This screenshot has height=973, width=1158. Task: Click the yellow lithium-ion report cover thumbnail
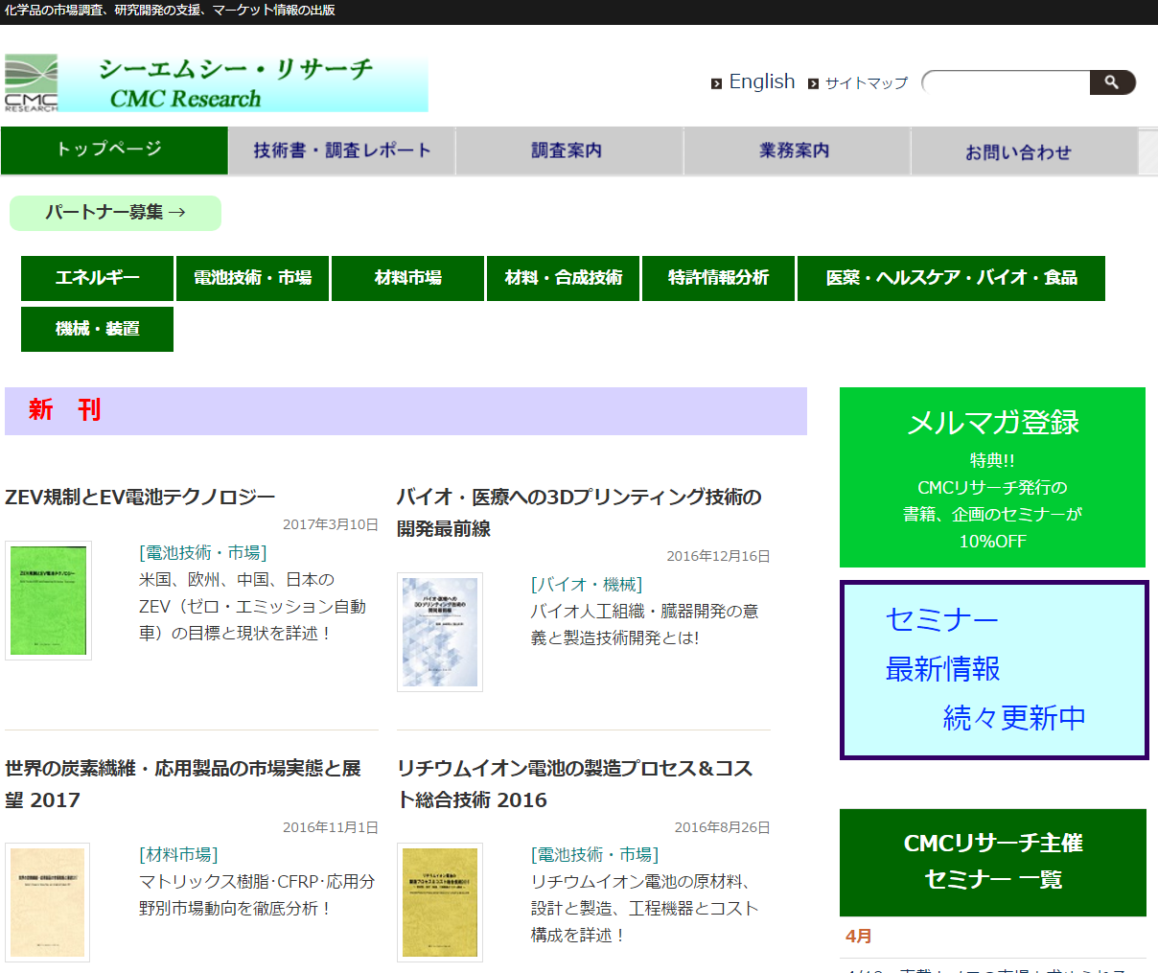point(440,902)
